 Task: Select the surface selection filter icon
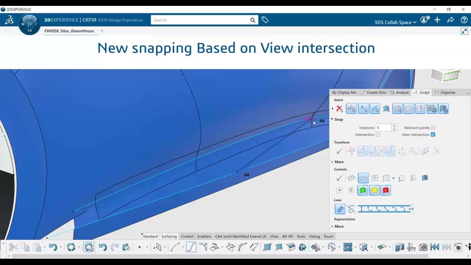pos(386,109)
